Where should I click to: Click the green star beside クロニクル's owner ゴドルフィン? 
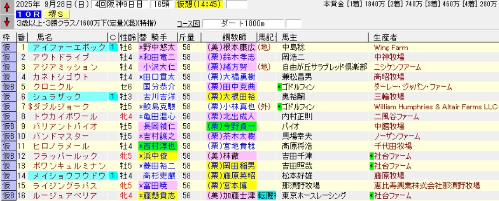279,87
